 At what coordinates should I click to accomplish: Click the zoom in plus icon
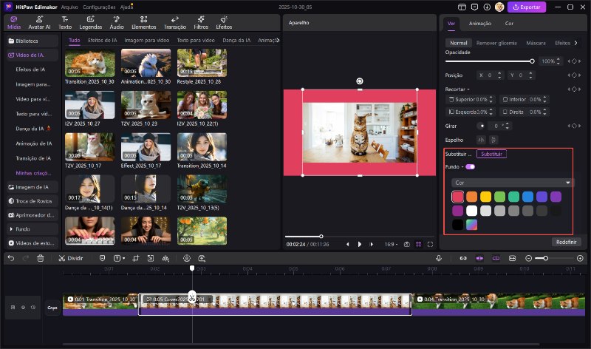[580, 258]
